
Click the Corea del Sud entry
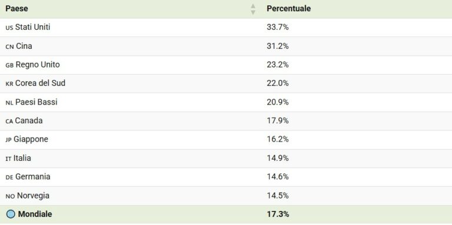(40, 83)
